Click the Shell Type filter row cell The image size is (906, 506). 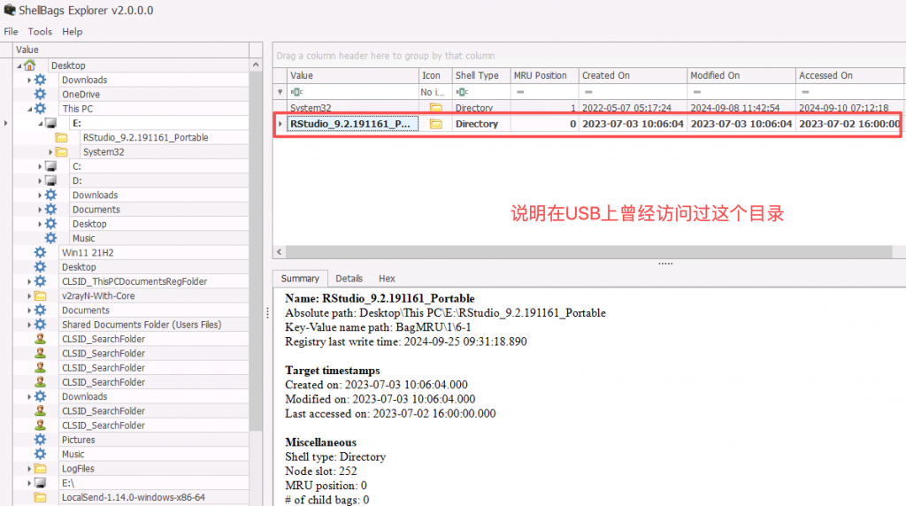click(x=479, y=91)
